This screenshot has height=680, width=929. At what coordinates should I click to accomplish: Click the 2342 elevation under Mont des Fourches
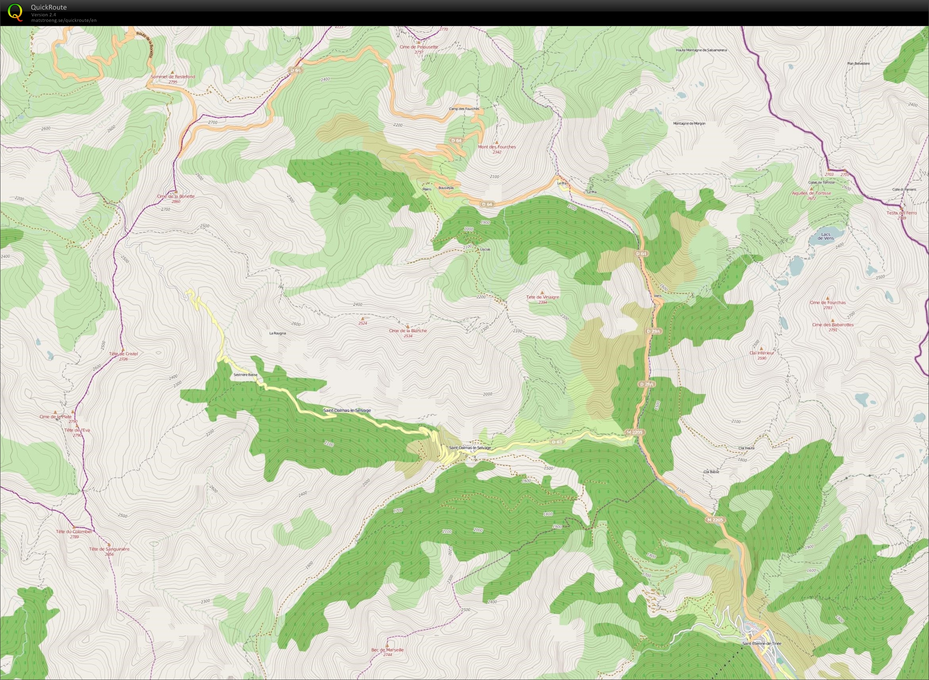coord(497,152)
